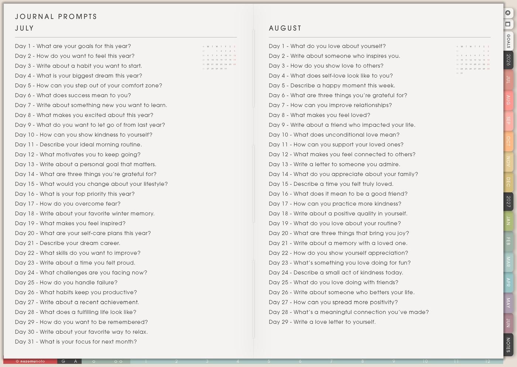The height and width of the screenshot is (367, 517).
Task: Open the 2027 year tab
Action: (x=508, y=201)
